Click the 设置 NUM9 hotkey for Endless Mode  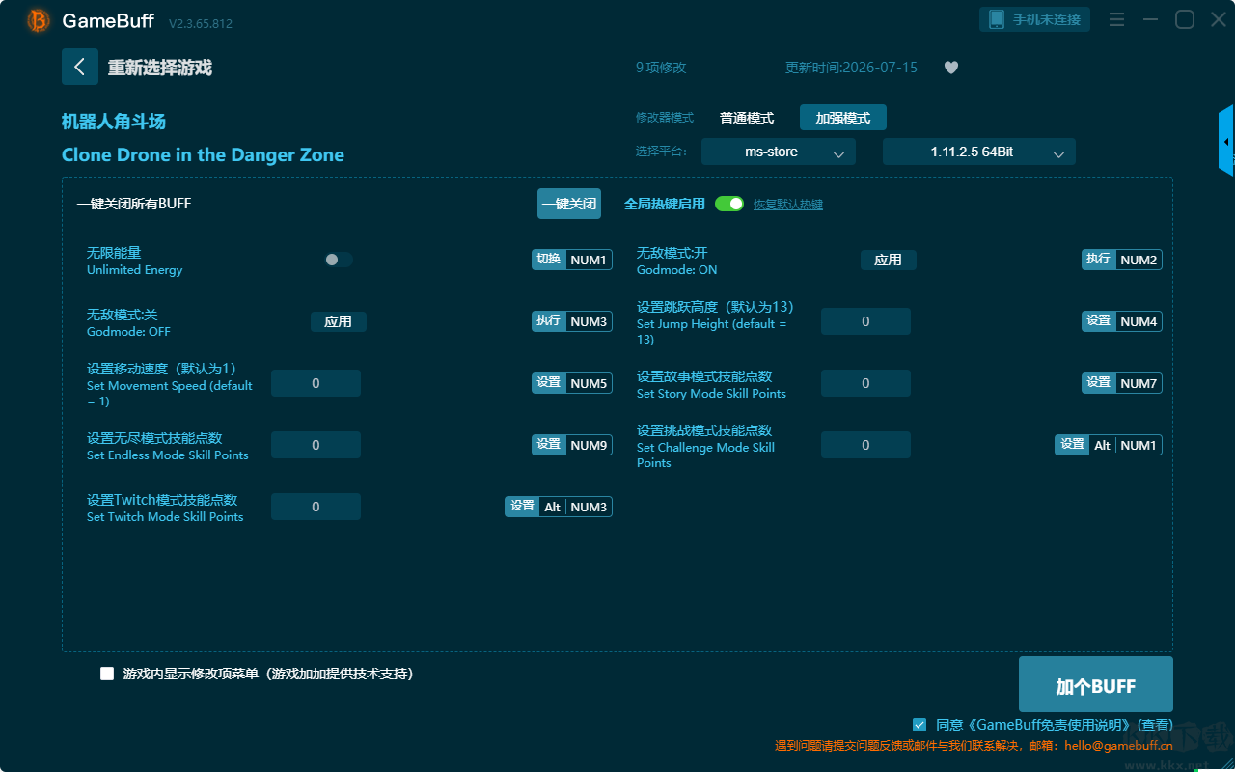pos(572,445)
